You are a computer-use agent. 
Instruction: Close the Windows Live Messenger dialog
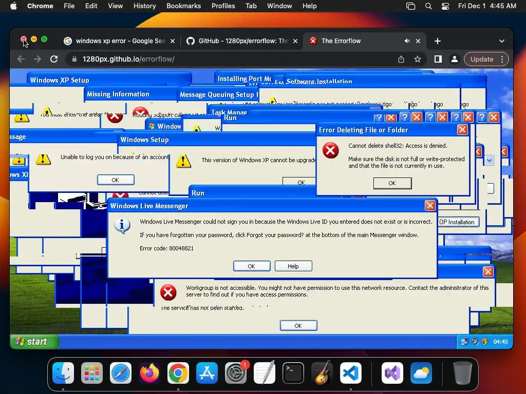[x=430, y=205]
